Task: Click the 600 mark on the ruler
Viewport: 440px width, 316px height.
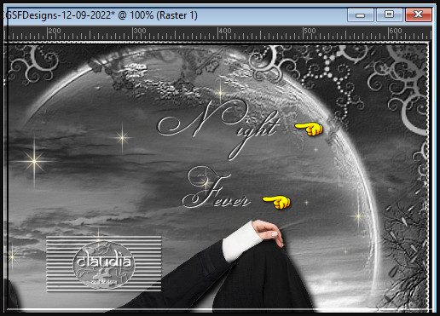Action: point(395,31)
